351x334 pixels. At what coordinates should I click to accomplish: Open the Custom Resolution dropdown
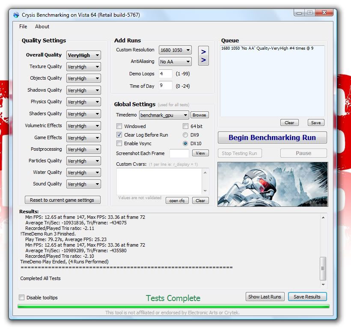point(175,50)
